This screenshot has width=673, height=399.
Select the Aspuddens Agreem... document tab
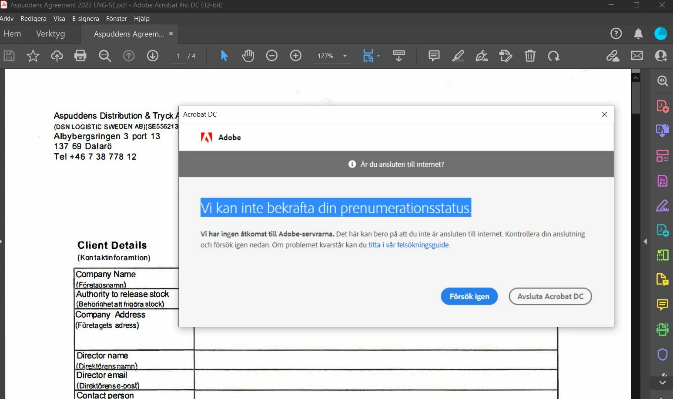129,34
